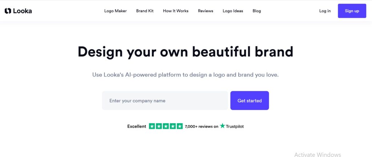Click the 7,000+ reviews text
Screen dimensions: 372x157
click(x=201, y=127)
